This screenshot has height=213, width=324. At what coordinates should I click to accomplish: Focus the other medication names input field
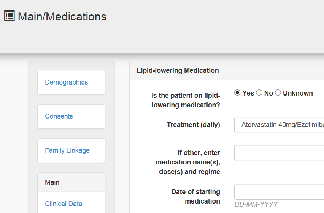279,153
